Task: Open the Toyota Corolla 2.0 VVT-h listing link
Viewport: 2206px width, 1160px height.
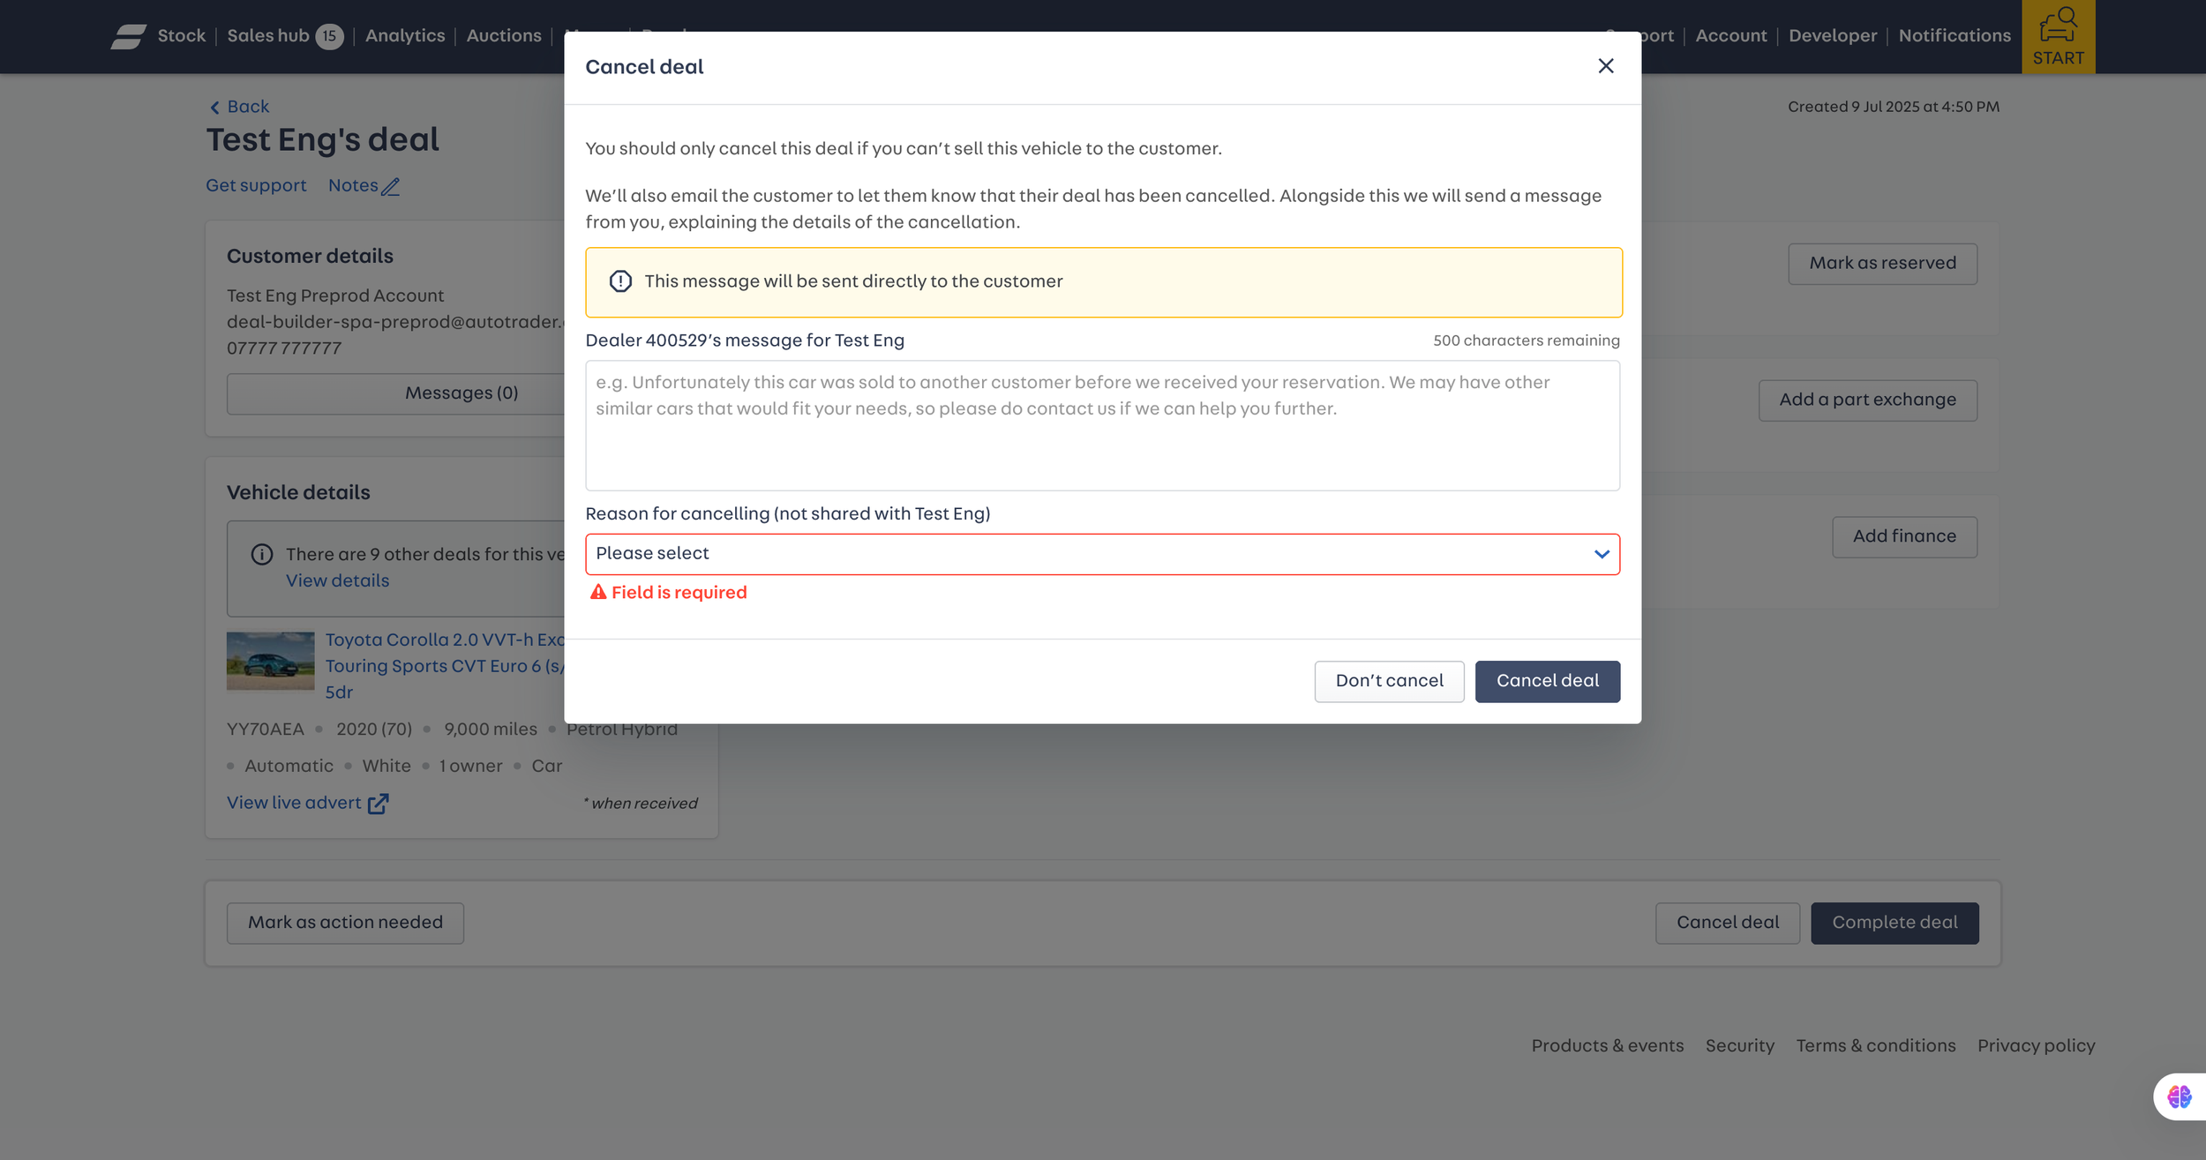Action: point(445,666)
